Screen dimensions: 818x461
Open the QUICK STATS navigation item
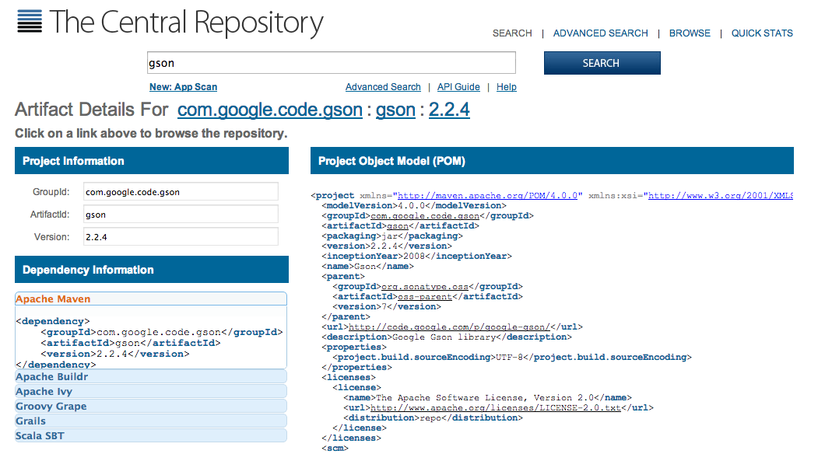(762, 33)
